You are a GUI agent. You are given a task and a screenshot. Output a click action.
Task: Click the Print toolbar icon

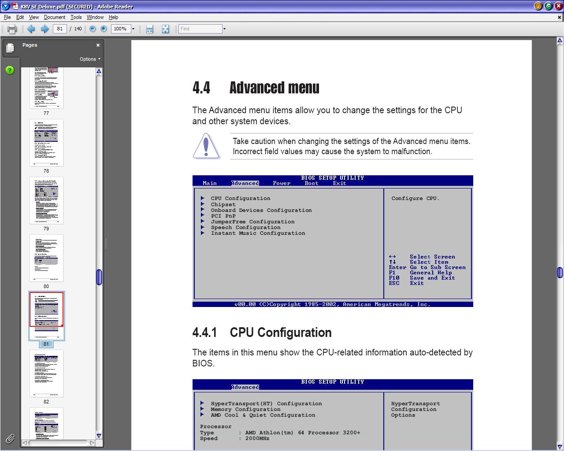point(12,29)
